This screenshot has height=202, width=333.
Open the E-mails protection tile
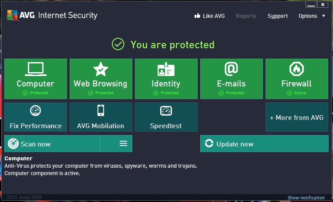pyautogui.click(x=232, y=79)
